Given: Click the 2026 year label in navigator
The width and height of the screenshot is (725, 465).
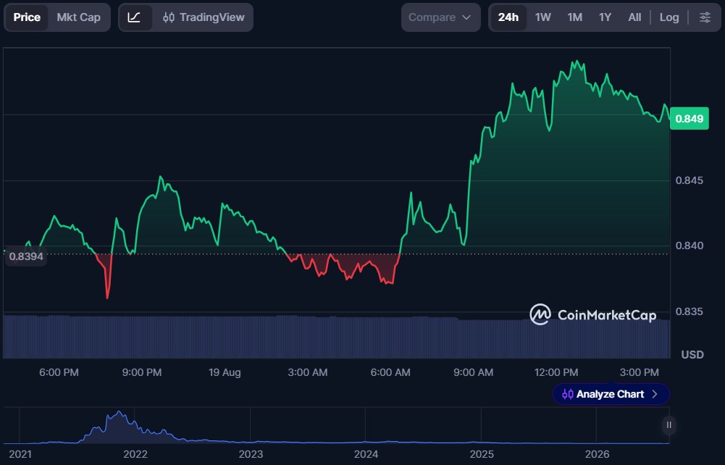Looking at the screenshot, I should 597,454.
